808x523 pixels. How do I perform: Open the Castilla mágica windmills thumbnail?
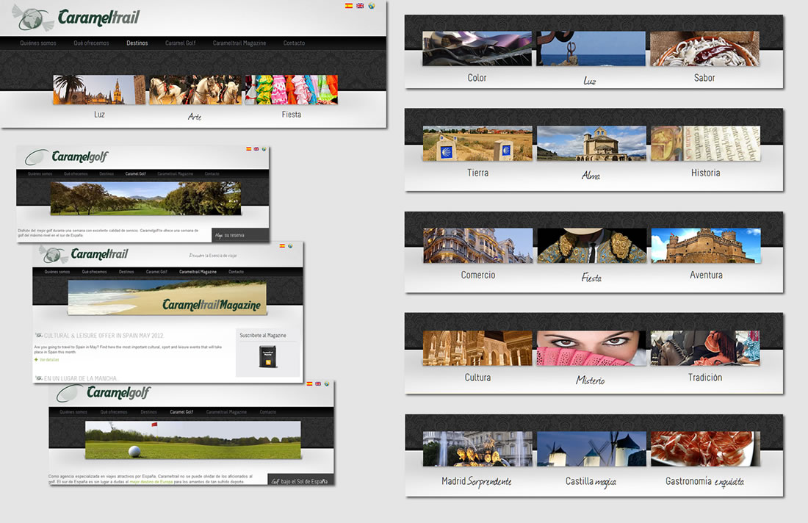(591, 449)
